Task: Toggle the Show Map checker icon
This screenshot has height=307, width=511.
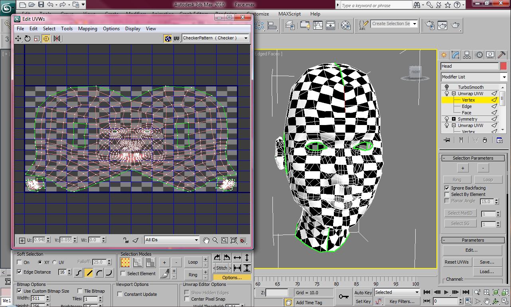Action: click(168, 38)
